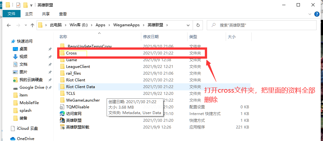Open 桌面 in quick access
The height and width of the screenshot is (141, 323).
tap(23, 49)
